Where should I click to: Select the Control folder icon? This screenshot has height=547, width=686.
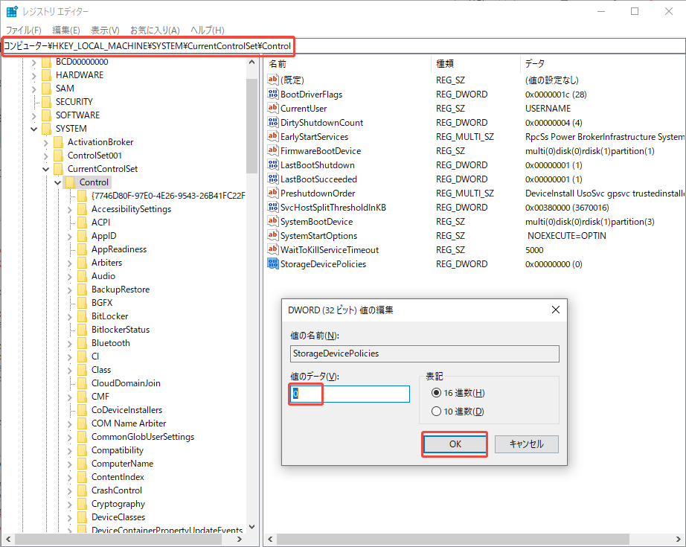(70, 182)
